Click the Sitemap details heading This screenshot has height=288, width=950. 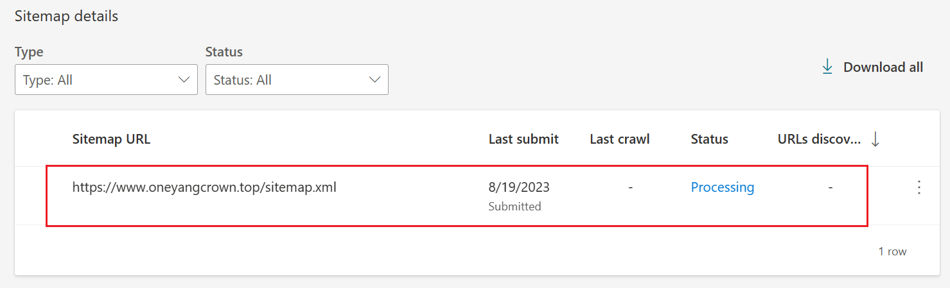66,17
